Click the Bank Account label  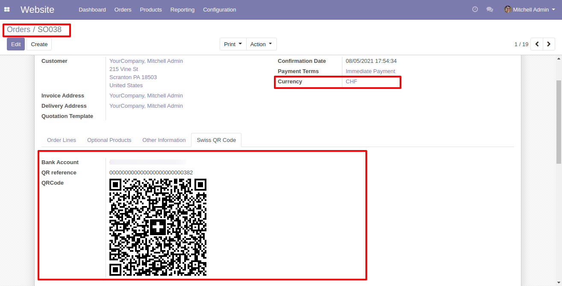click(x=60, y=162)
